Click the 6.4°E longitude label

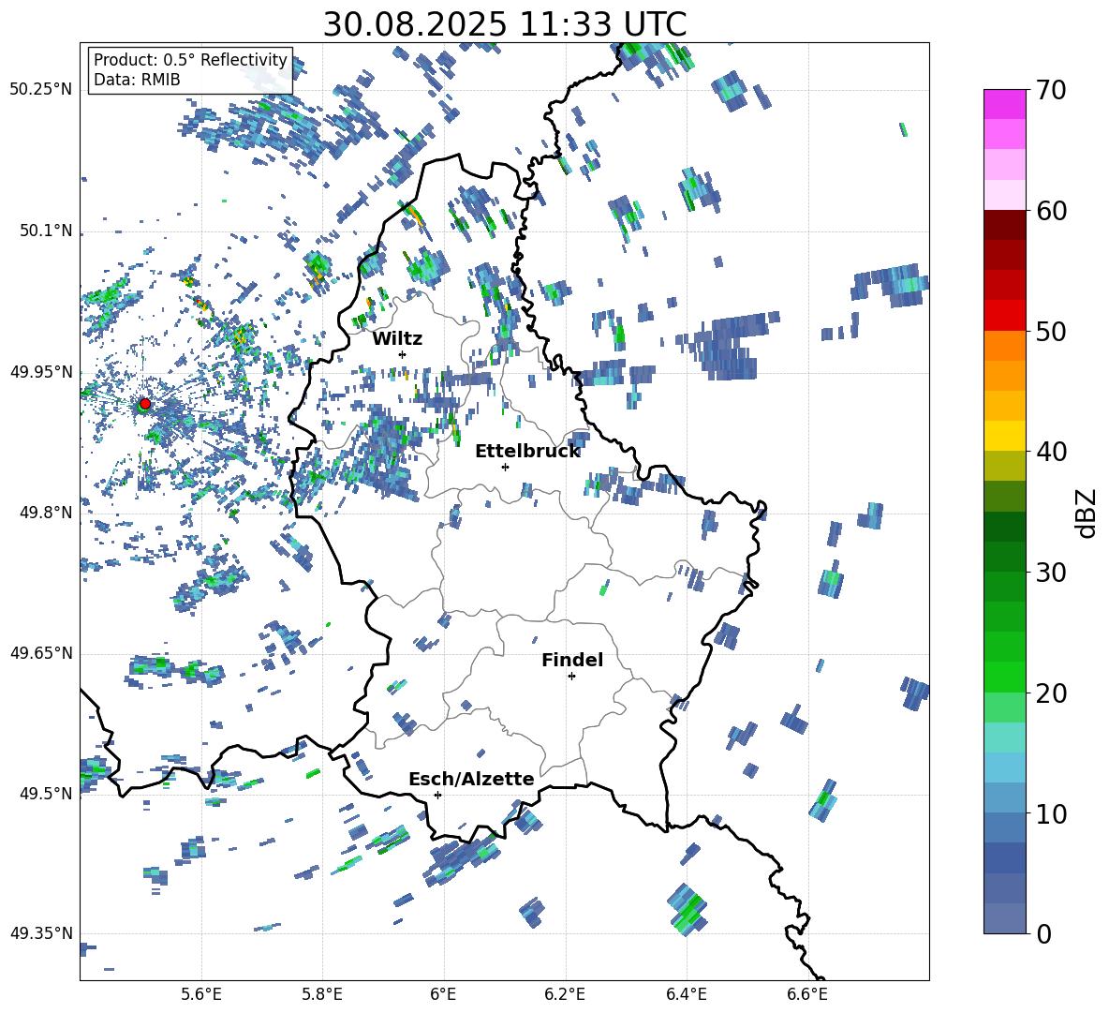(x=686, y=994)
